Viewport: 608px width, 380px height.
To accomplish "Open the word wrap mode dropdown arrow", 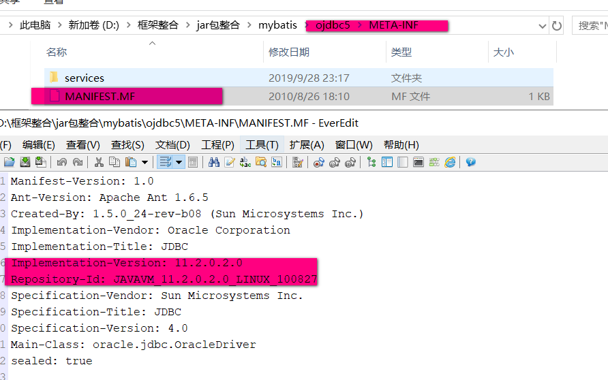I will coord(179,162).
